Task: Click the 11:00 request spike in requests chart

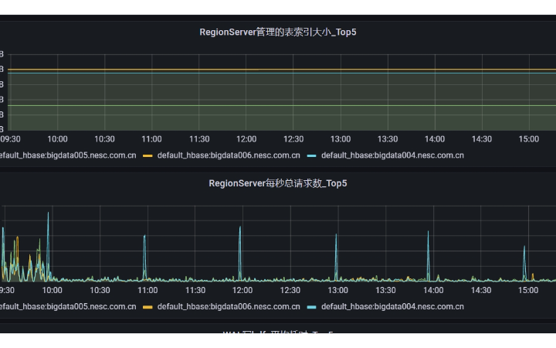Action: (144, 258)
